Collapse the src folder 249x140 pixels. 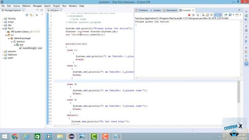click(6, 35)
